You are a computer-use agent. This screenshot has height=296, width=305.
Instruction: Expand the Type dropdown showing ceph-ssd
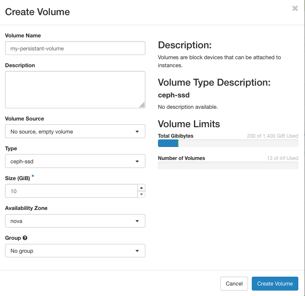point(75,161)
